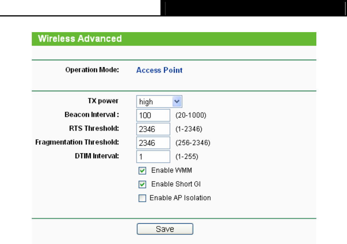Click the DTIM Interval label

pyautogui.click(x=97, y=156)
